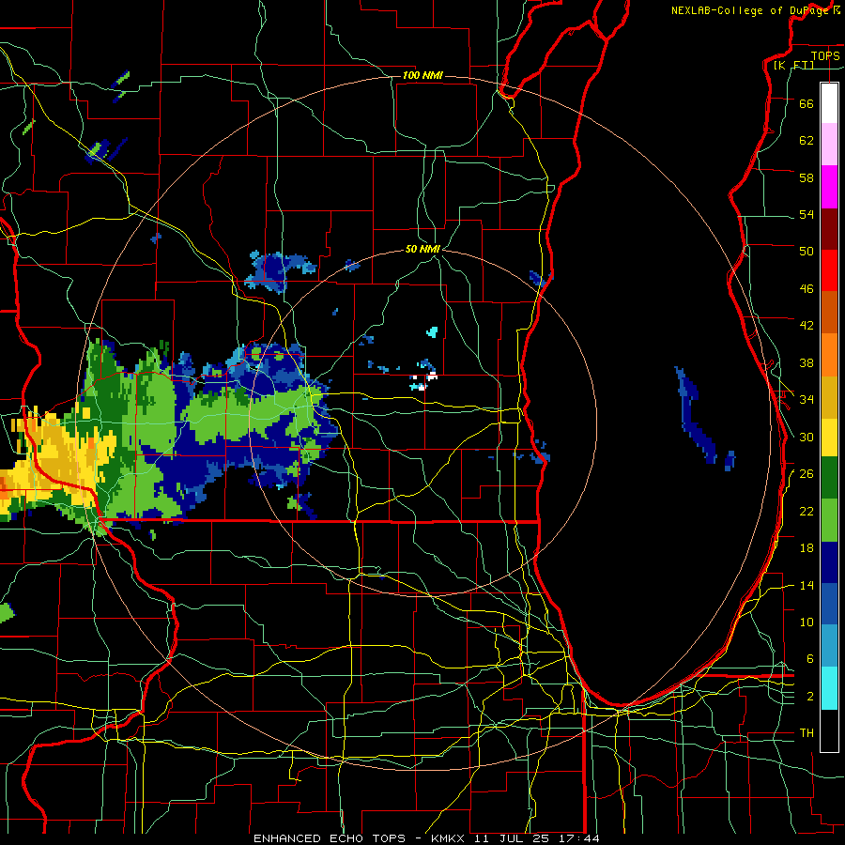
Task: Click the bright red legend swatch
Action: point(829,270)
